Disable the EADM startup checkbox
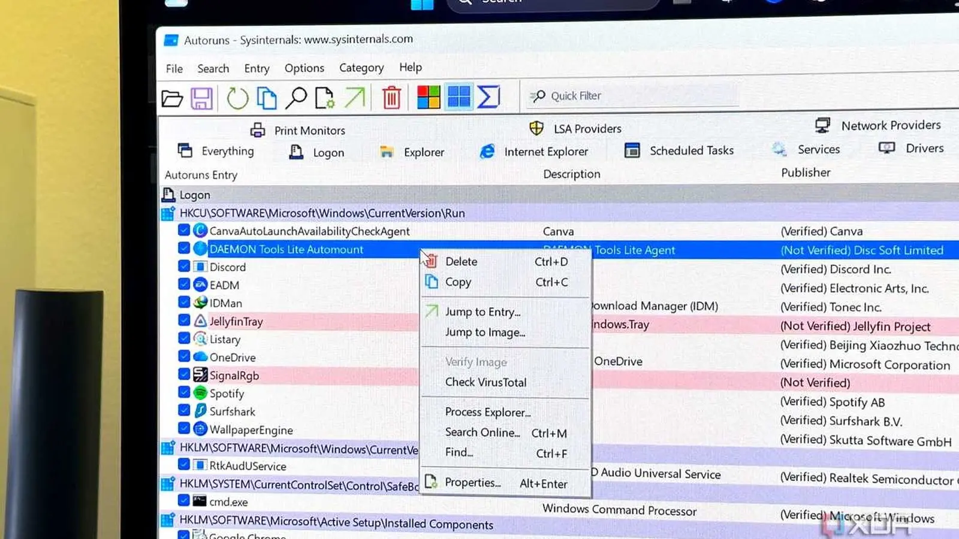Screen dimensions: 959x539 184,284
